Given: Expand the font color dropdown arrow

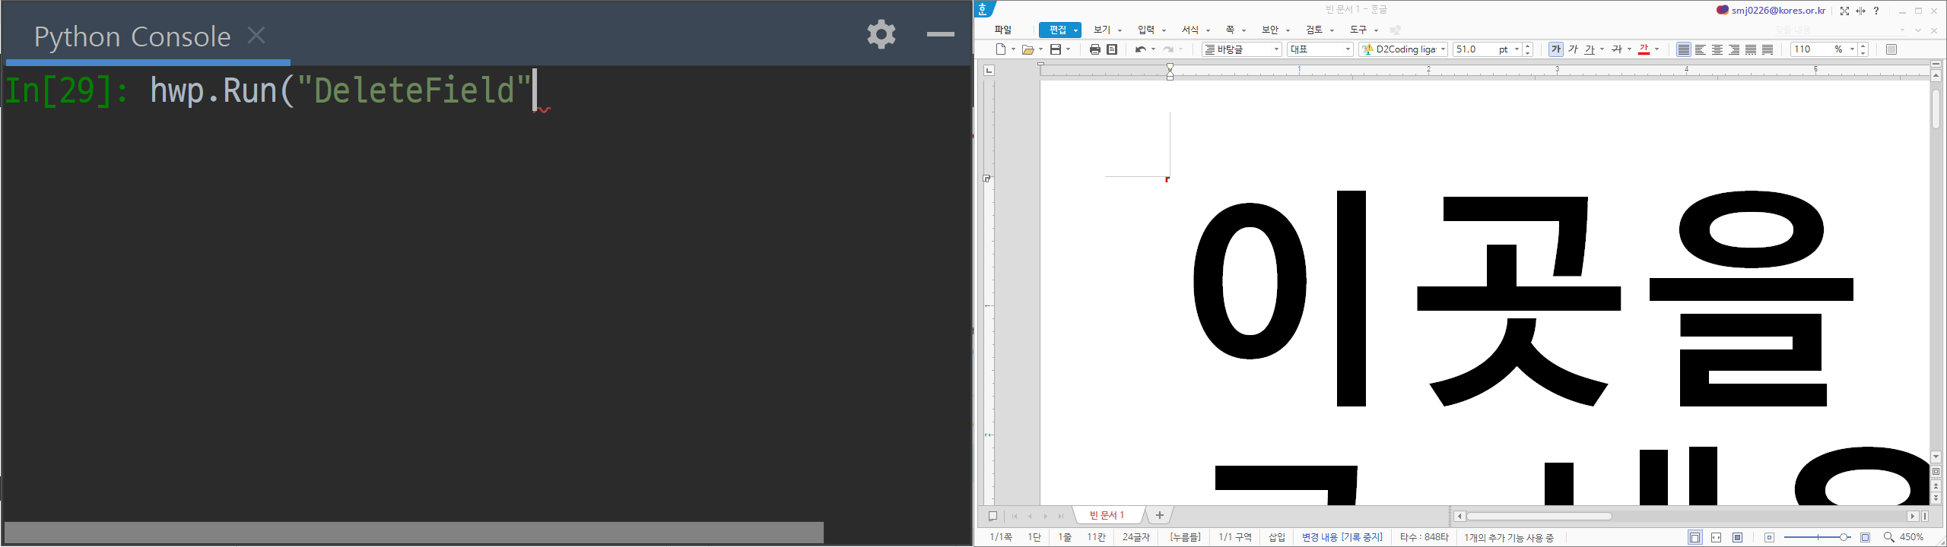Looking at the screenshot, I should coord(1656,49).
